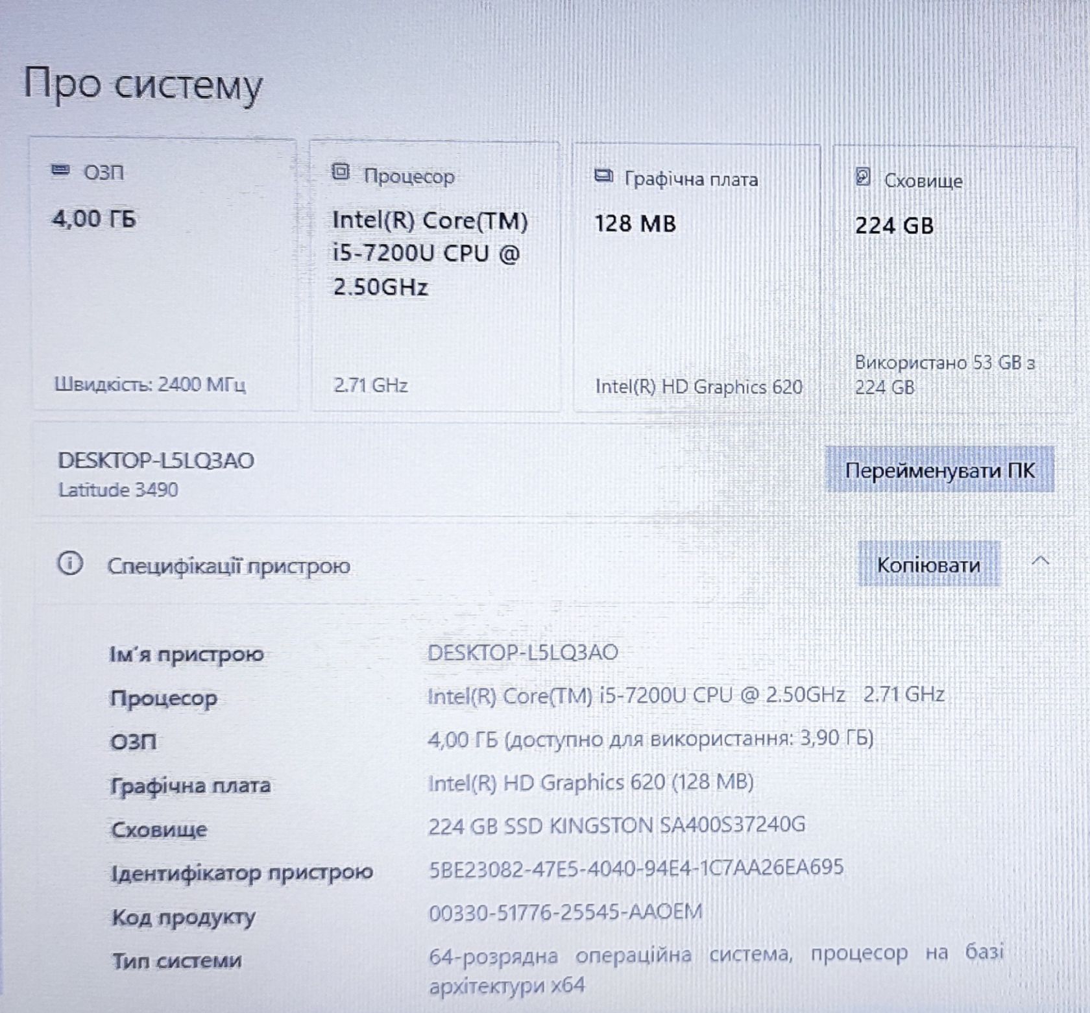Viewport: 1090px width, 1013px height.
Task: Click the product code 00330-51776-25545-AAOEM
Action: click(x=565, y=912)
